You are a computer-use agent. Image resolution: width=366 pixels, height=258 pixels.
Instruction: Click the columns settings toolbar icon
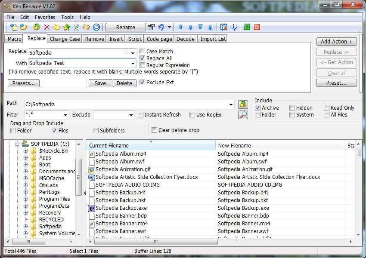223,27
